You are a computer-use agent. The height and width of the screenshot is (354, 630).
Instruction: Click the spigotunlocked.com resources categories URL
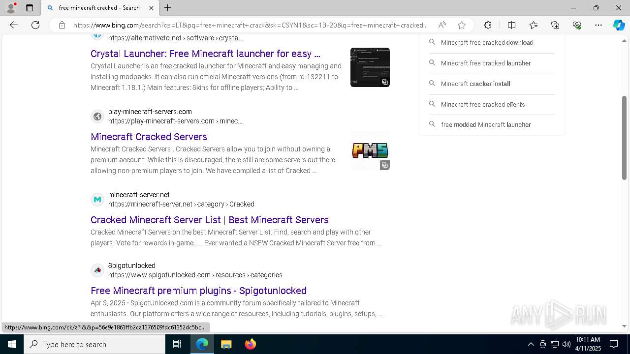195,275
